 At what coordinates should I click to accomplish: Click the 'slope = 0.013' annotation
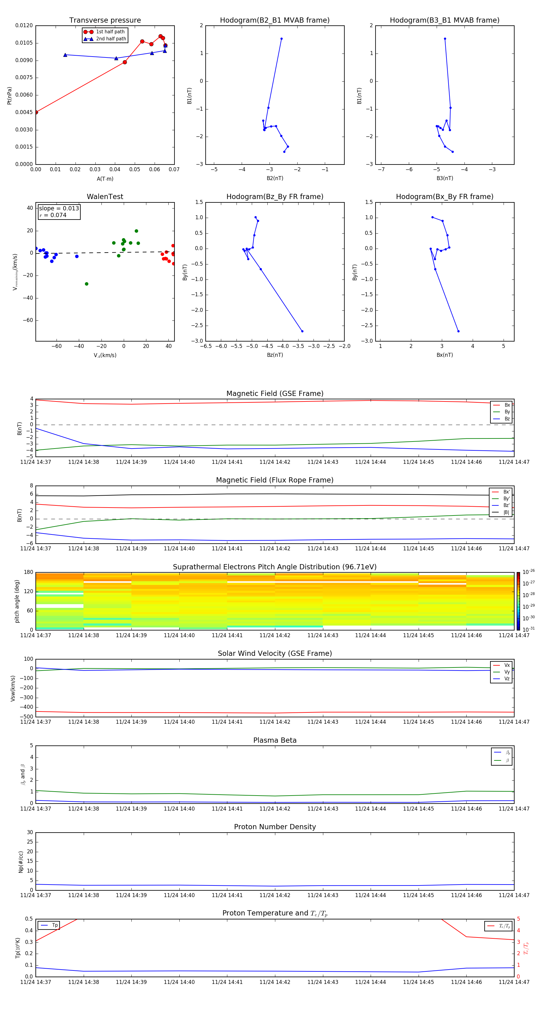pos(59,209)
